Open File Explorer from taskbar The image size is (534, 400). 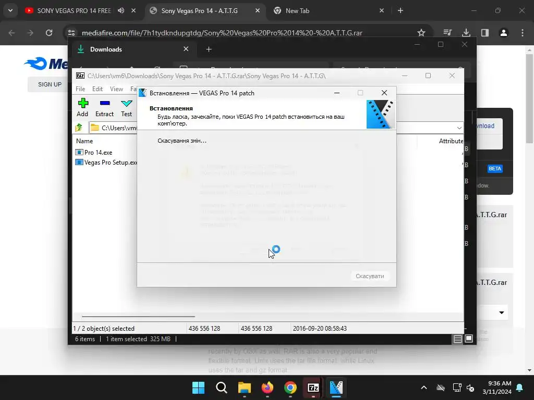tap(245, 387)
